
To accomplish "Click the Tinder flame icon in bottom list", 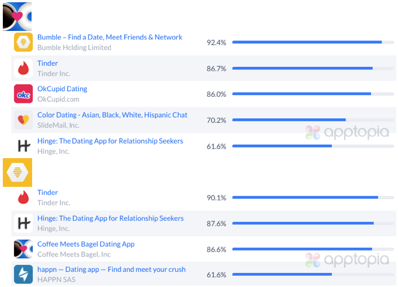I will (x=23, y=197).
